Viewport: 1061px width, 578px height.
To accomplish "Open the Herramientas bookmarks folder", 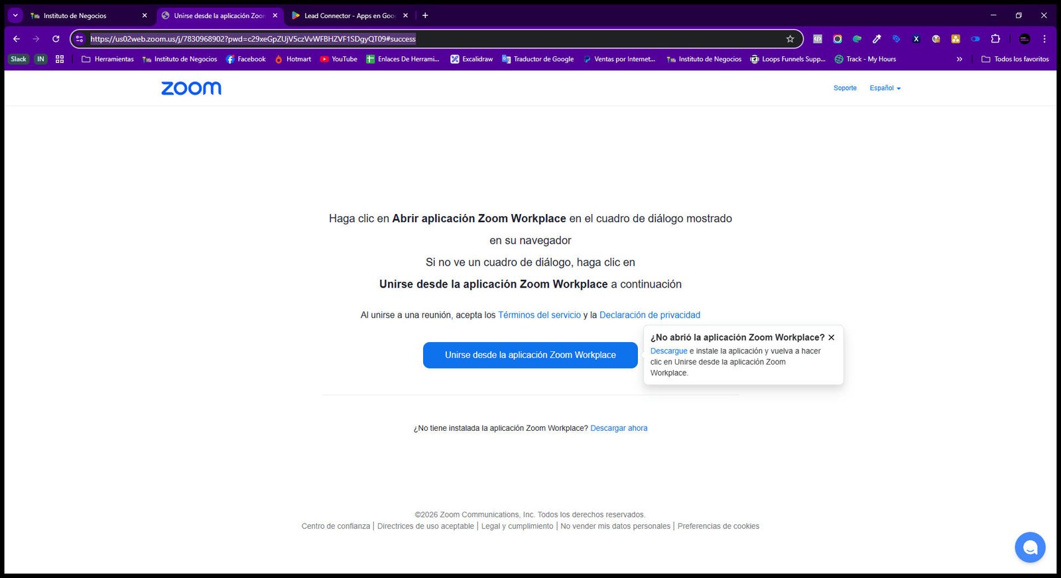I will [x=107, y=59].
